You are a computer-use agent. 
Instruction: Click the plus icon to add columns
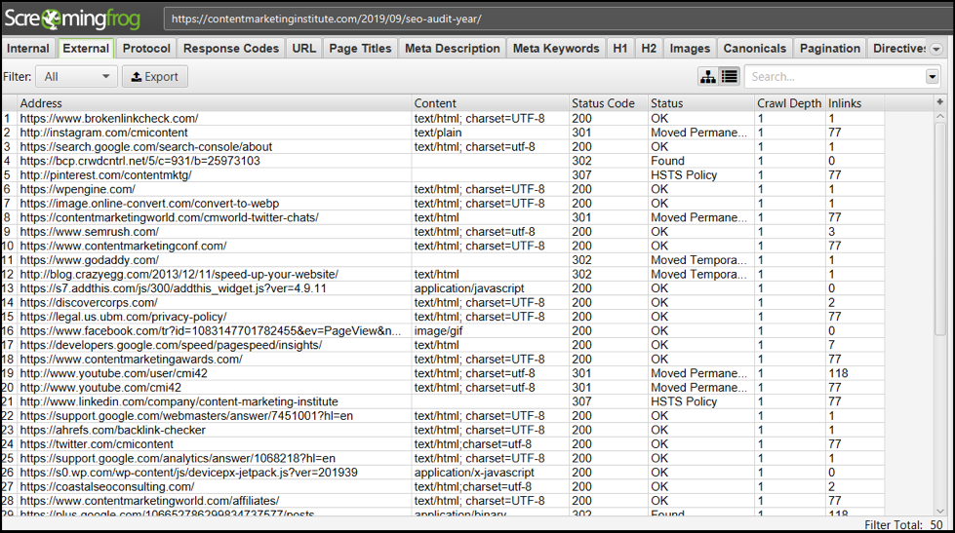point(939,102)
